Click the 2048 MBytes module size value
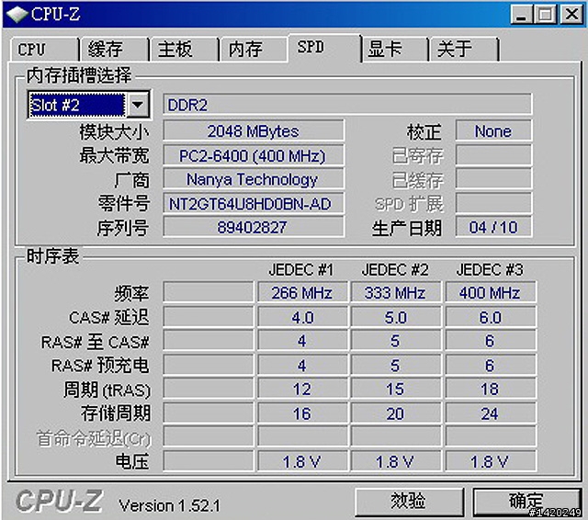This screenshot has width=588, height=520. pyautogui.click(x=254, y=131)
